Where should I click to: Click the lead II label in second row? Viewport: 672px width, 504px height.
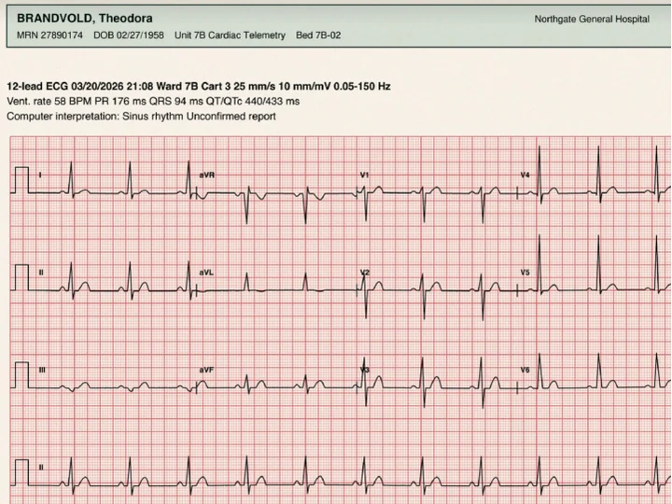pyautogui.click(x=41, y=273)
